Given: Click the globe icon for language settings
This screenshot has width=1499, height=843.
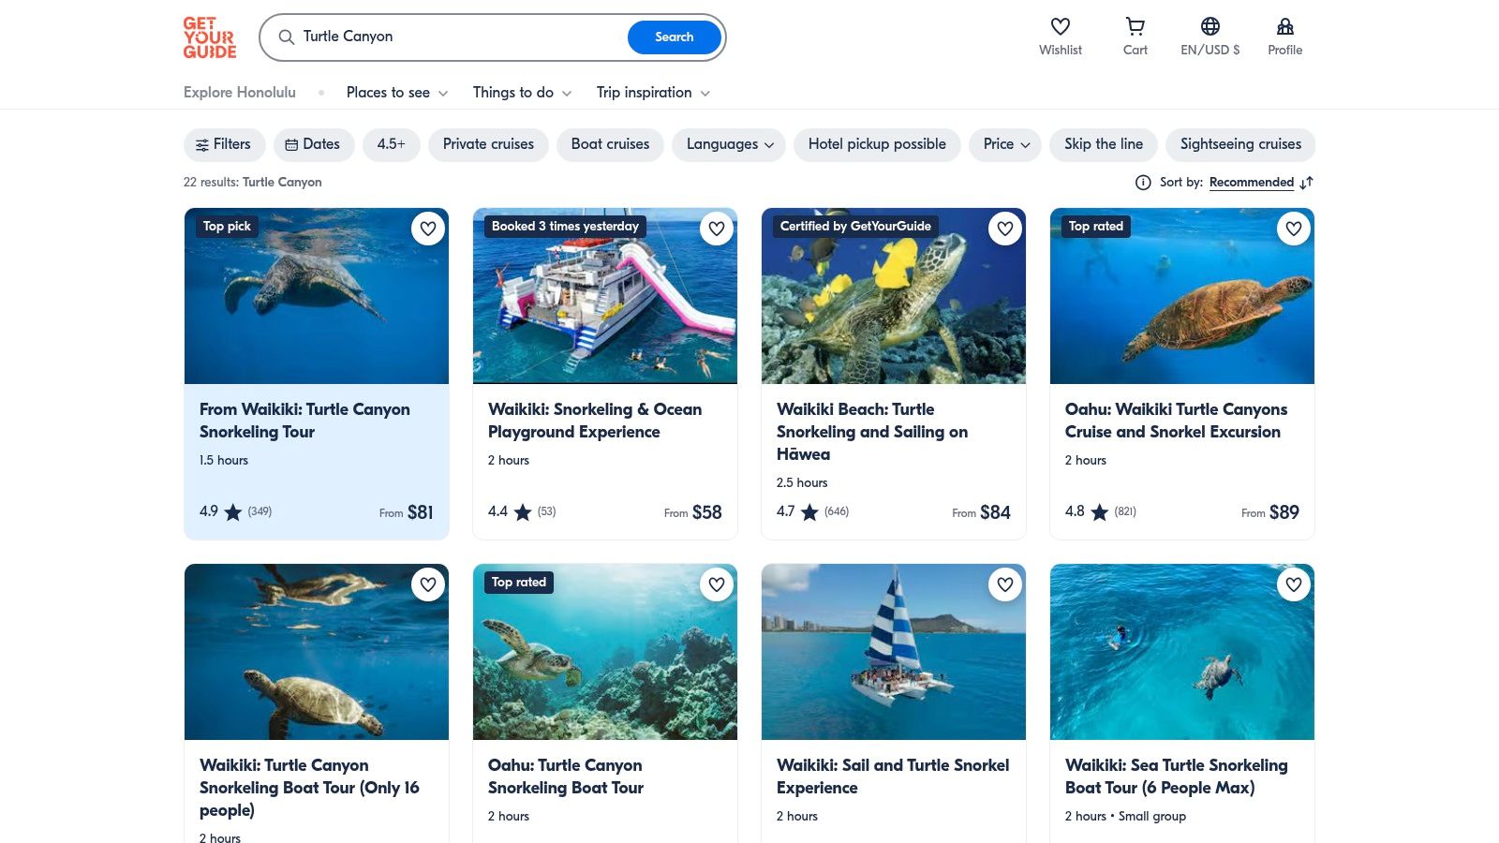Looking at the screenshot, I should [x=1210, y=26].
